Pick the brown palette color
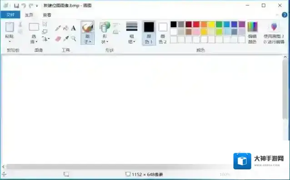The width and height of the screenshot is (290, 180). 189,32
